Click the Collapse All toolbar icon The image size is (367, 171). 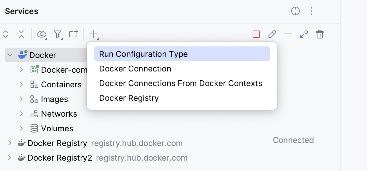[21, 34]
